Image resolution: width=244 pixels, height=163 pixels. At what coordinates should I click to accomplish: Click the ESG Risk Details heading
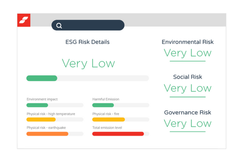(87, 42)
